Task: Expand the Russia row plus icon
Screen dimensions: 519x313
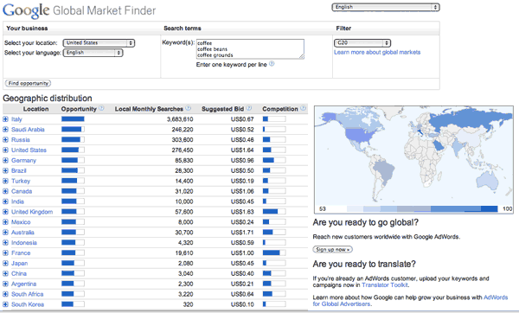Action: (x=5, y=139)
